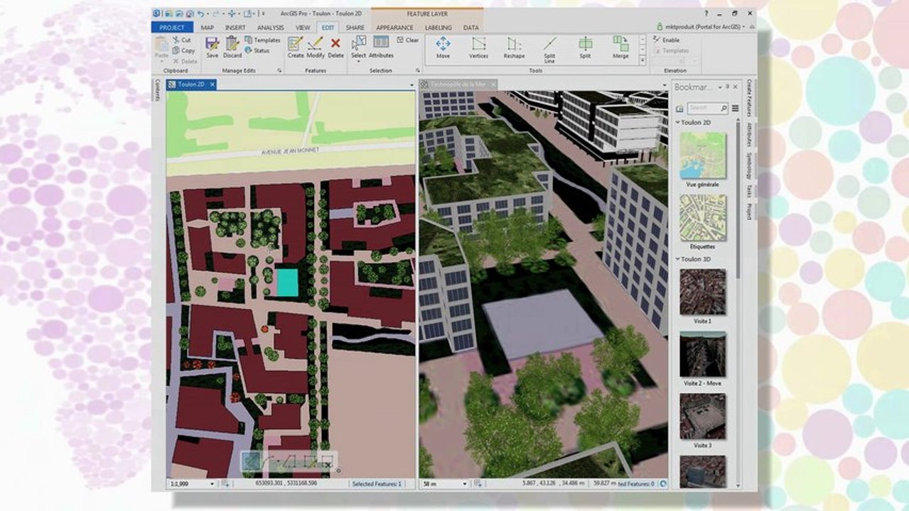
Task: Open the mktproduit portal account dropdown
Action: coord(743,26)
